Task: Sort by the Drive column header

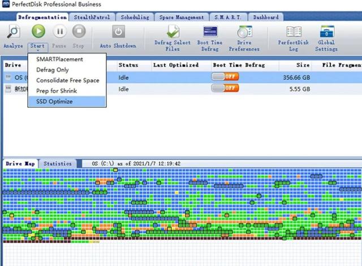Action: point(13,66)
